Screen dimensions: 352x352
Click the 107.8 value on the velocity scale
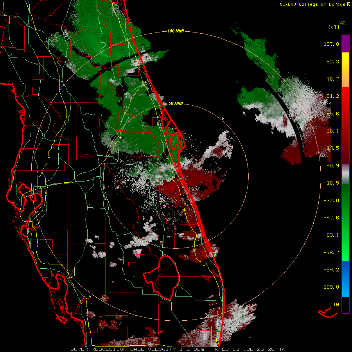pos(331,44)
